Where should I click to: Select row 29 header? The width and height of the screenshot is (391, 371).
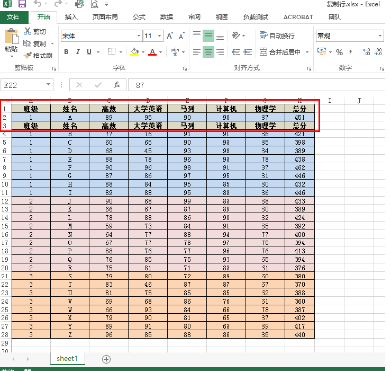pos(5,343)
